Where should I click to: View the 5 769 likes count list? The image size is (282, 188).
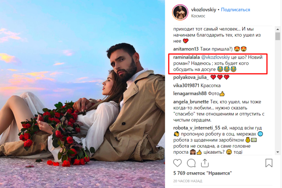coord(203,173)
